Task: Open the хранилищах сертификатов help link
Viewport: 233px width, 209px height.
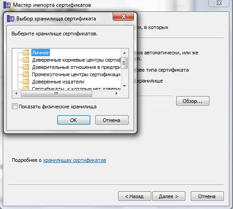Action: coord(74,160)
